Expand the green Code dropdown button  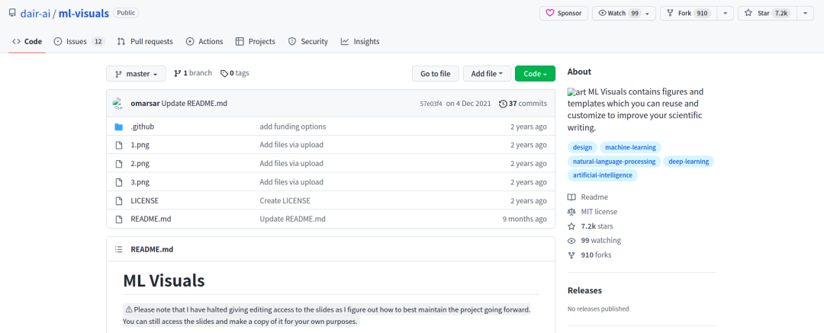coord(535,73)
